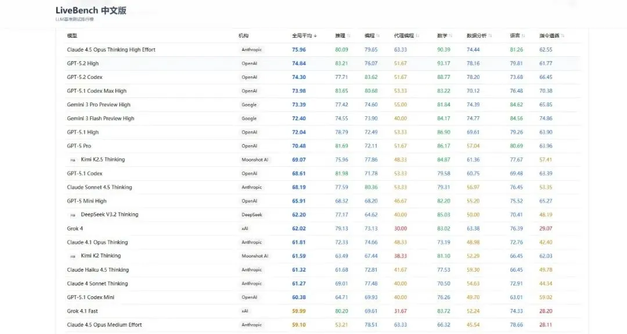Screen dimensions: 627x334
Task: Click the data analysis score 78.20
Action: [x=473, y=77]
